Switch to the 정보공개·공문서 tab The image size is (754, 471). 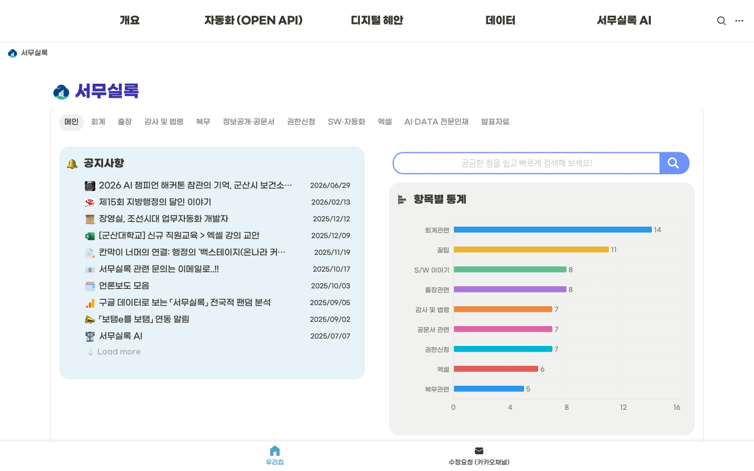click(x=249, y=122)
